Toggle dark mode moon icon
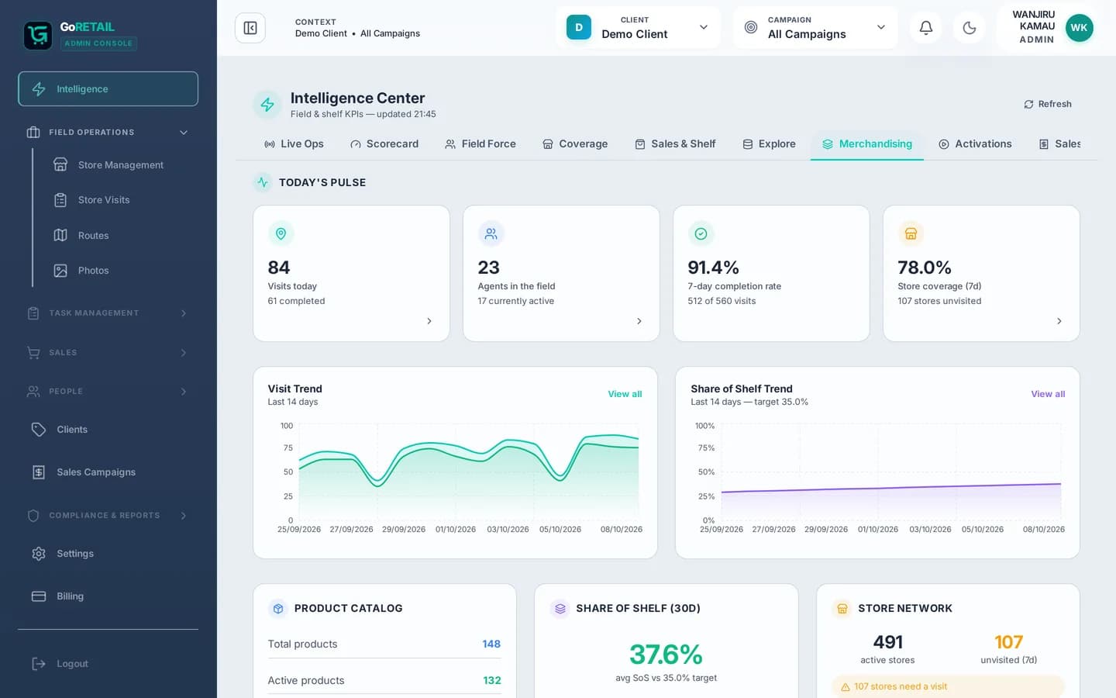This screenshot has height=698, width=1116. (969, 28)
